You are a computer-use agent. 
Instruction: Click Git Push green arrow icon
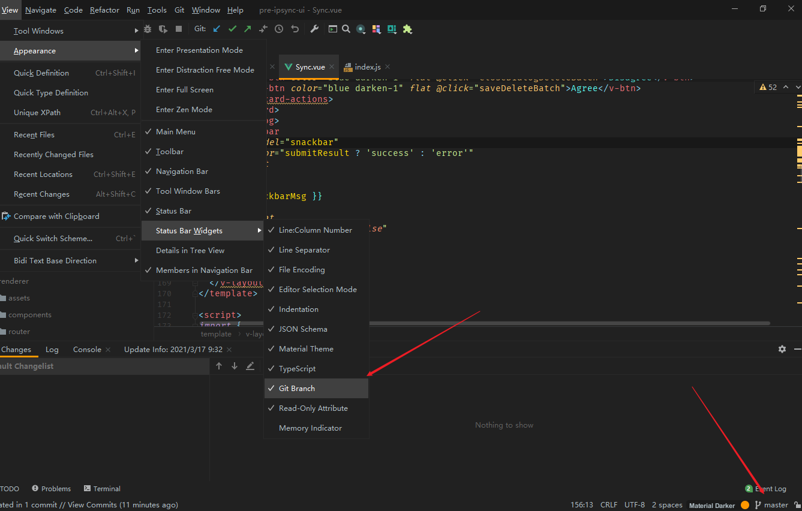248,29
